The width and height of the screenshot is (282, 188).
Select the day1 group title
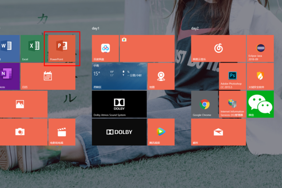[95, 28]
